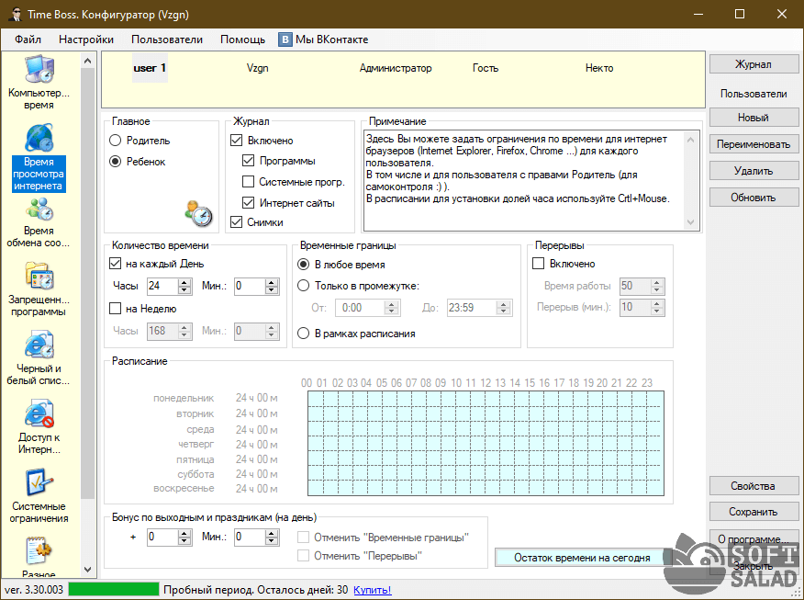The height and width of the screenshot is (600, 804).
Task: Open the VKontakte logo link
Action: point(285,40)
